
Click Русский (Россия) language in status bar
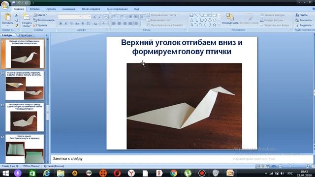coord(54,166)
